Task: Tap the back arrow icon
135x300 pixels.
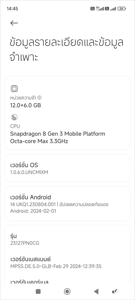Action: point(14,23)
